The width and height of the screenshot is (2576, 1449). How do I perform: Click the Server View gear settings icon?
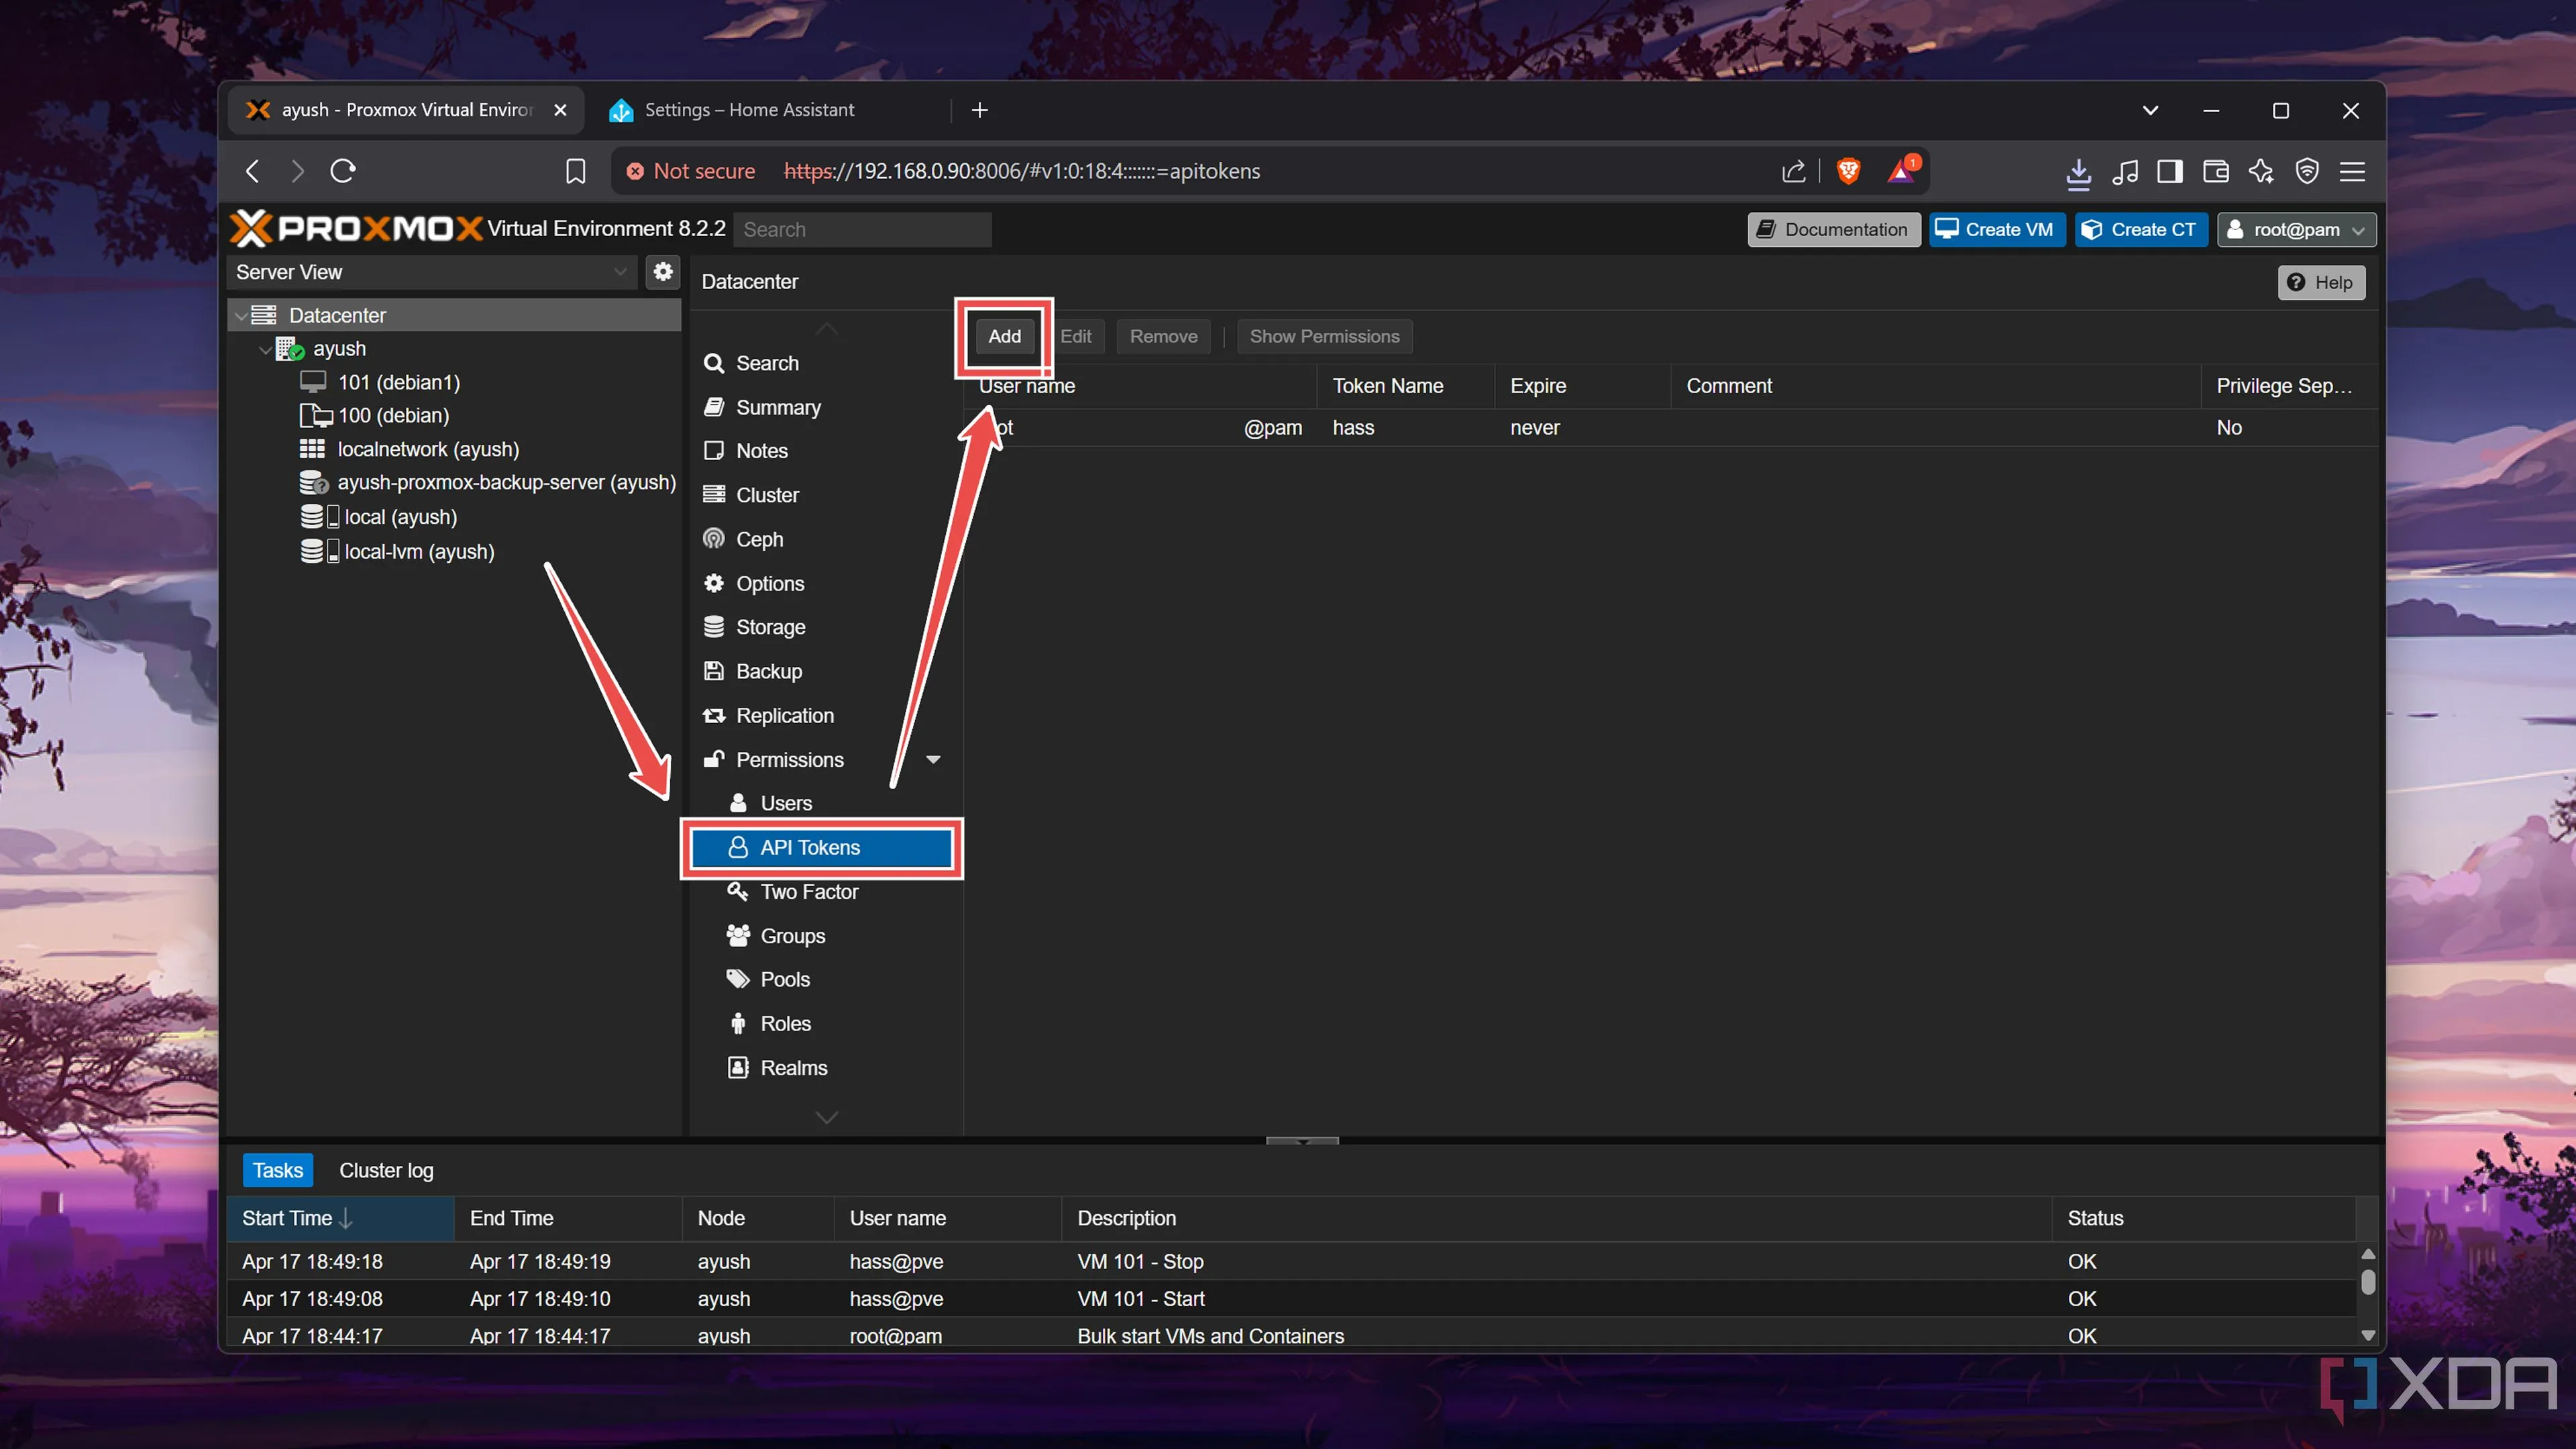point(662,272)
